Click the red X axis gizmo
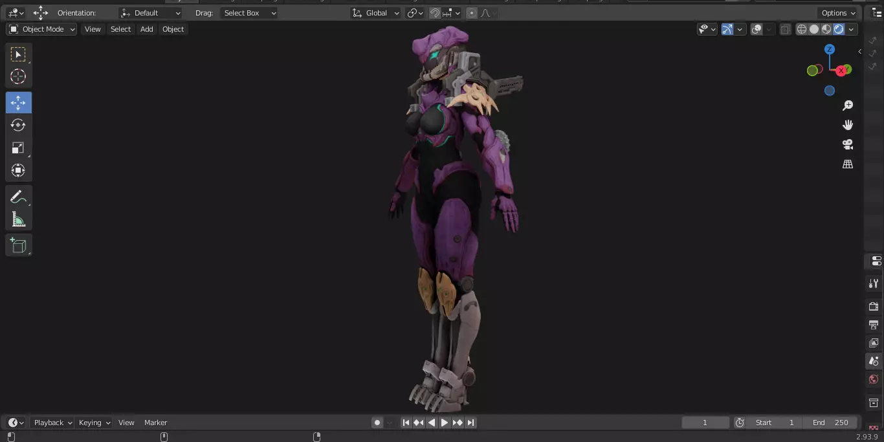The width and height of the screenshot is (884, 442). [841, 71]
